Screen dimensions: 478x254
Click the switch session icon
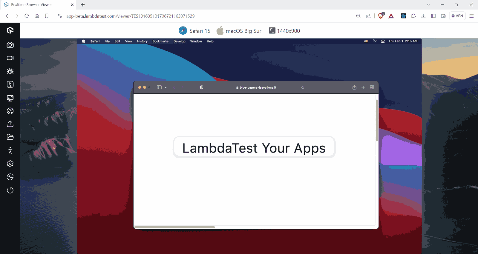click(x=10, y=177)
